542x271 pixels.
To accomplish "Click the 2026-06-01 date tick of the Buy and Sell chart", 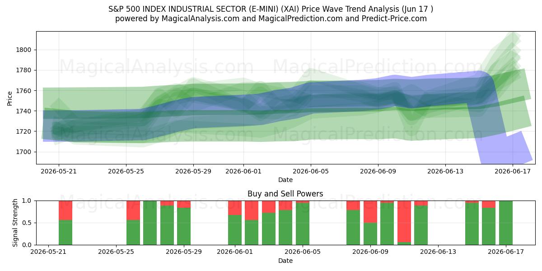I will pos(235,252).
